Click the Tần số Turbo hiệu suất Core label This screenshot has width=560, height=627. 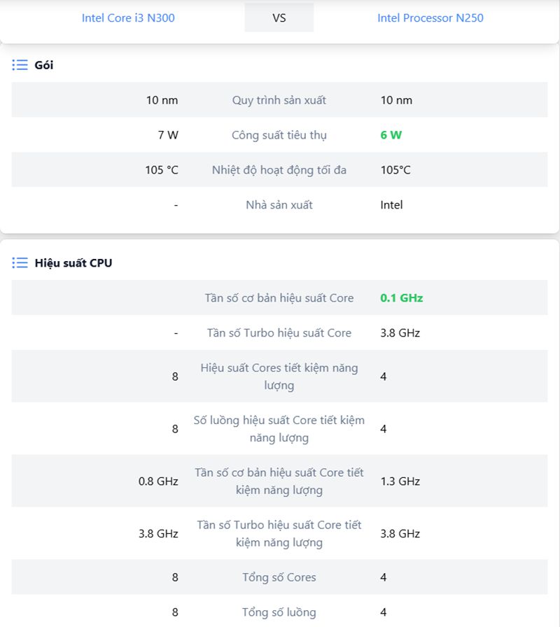[x=279, y=333]
